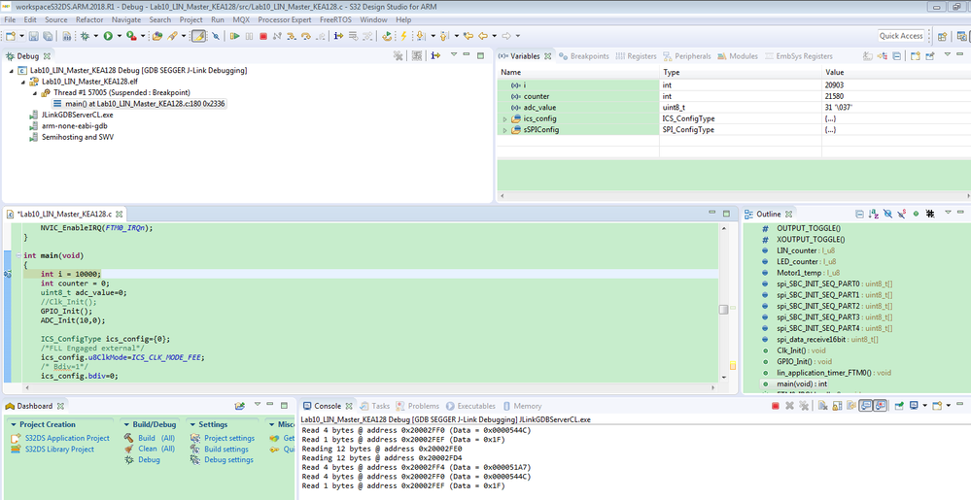Click the Resume debug button
The image size is (971, 500).
235,37
